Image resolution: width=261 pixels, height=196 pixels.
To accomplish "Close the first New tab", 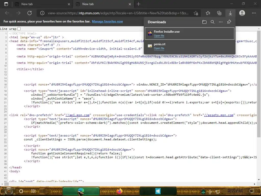I will click(x=69, y=4).
